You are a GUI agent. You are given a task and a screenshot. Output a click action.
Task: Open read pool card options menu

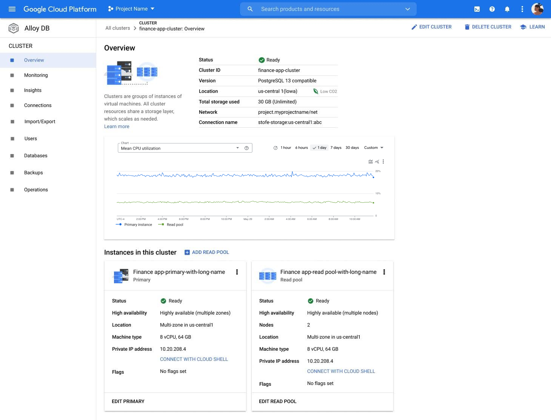pyautogui.click(x=384, y=272)
